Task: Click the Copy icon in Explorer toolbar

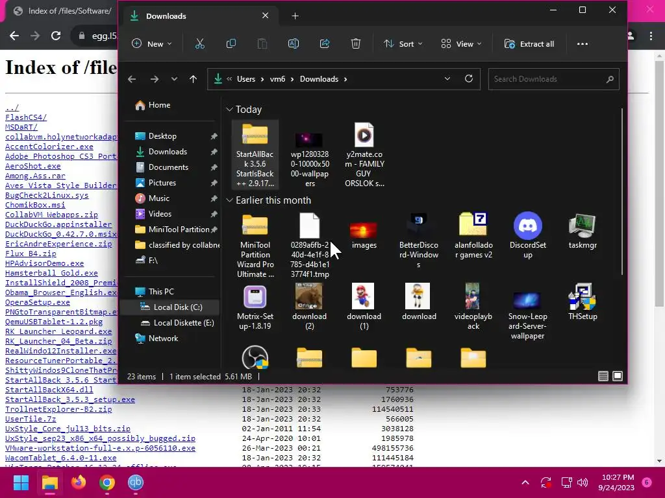Action: pos(231,43)
